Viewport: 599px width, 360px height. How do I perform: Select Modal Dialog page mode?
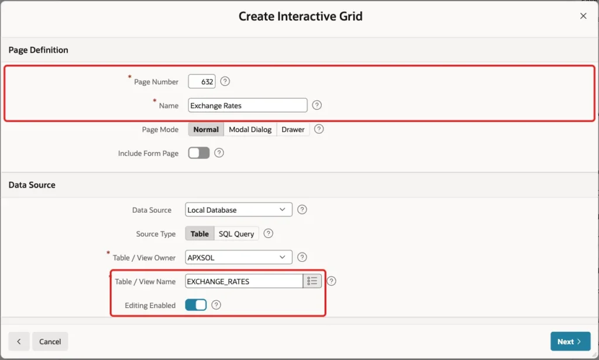click(250, 129)
